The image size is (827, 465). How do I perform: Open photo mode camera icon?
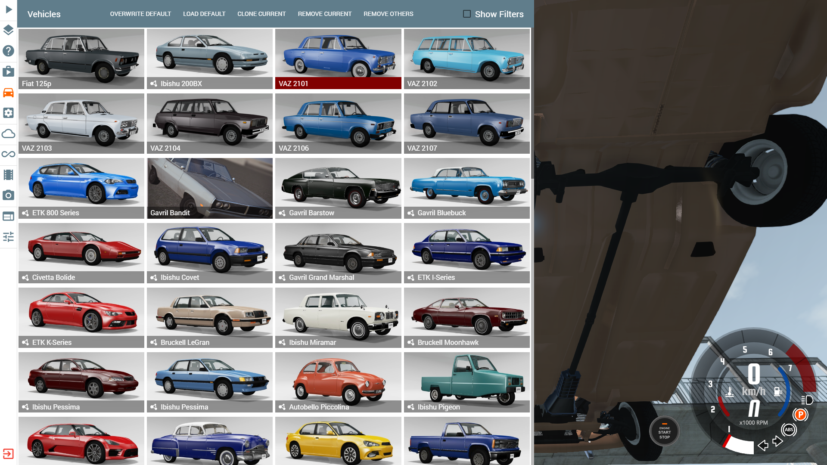[9, 195]
